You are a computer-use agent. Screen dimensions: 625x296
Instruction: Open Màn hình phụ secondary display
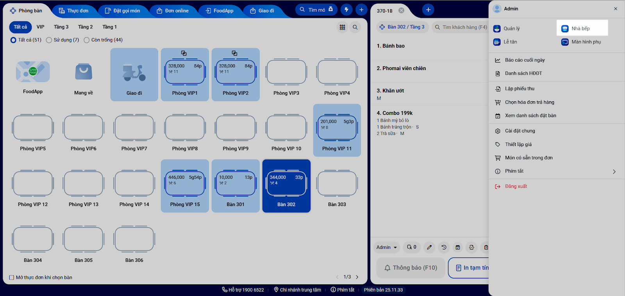pyautogui.click(x=581, y=42)
